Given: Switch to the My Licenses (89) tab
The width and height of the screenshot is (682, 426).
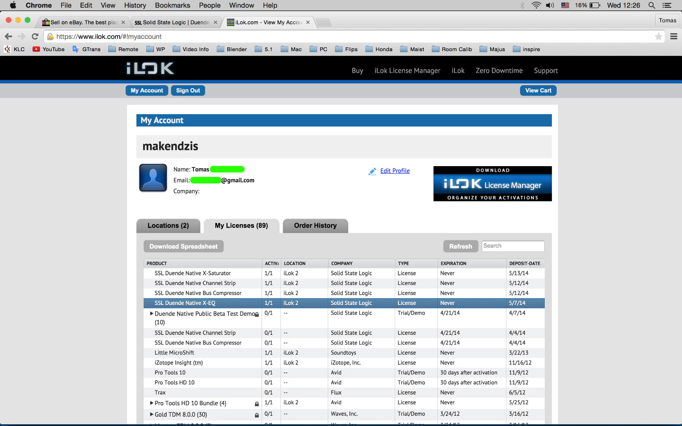Looking at the screenshot, I should pyautogui.click(x=241, y=226).
